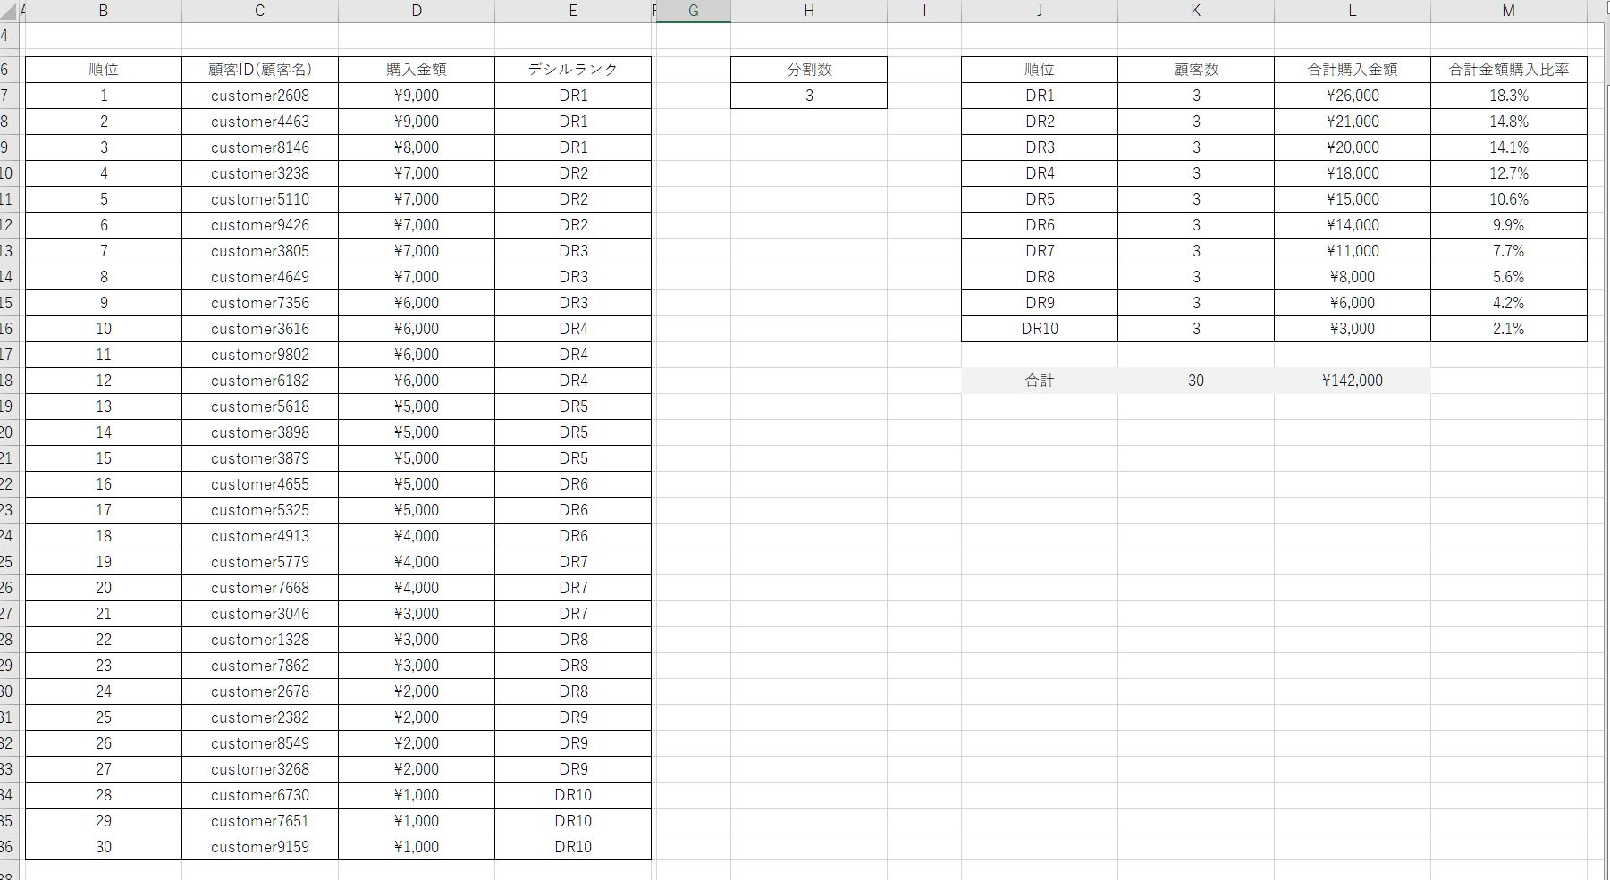The height and width of the screenshot is (880, 1610).
Task: Click column D header
Action: click(417, 11)
